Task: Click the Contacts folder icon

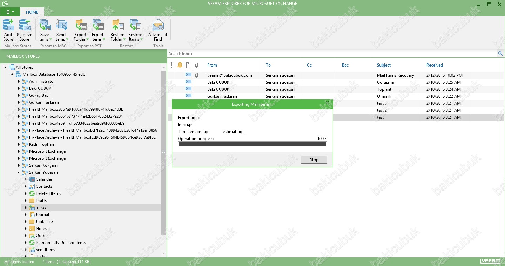Action: (32, 186)
